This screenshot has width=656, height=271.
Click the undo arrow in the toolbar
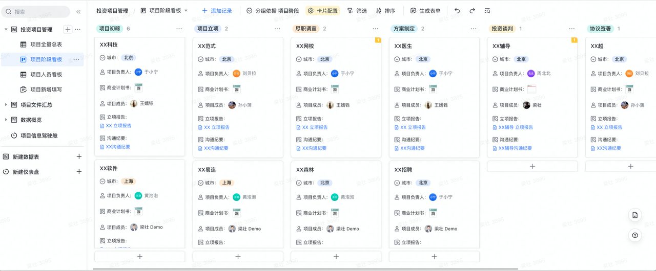(x=457, y=11)
